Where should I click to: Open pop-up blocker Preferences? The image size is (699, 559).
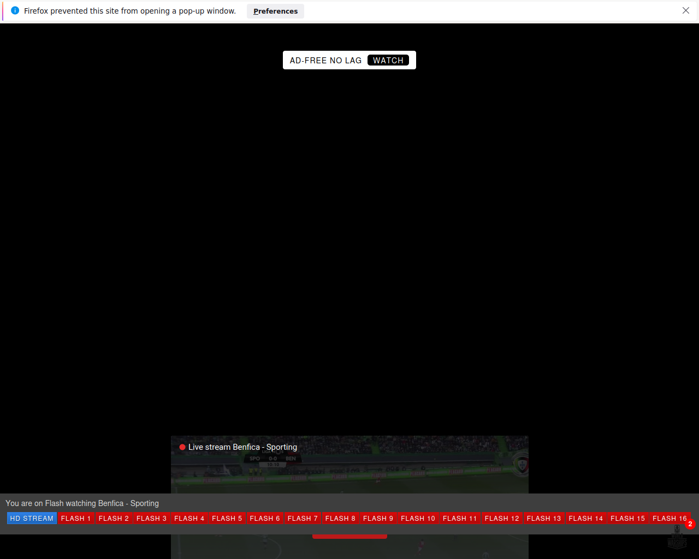(275, 11)
